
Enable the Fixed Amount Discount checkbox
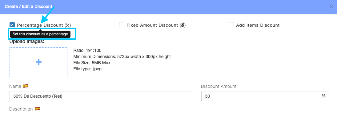tap(122, 25)
